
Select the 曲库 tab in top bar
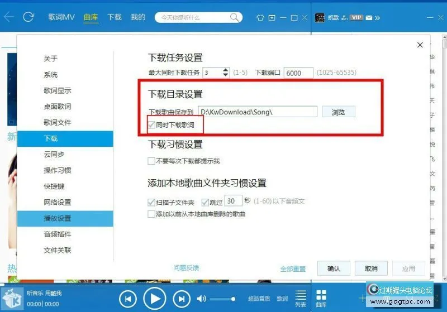pos(91,17)
